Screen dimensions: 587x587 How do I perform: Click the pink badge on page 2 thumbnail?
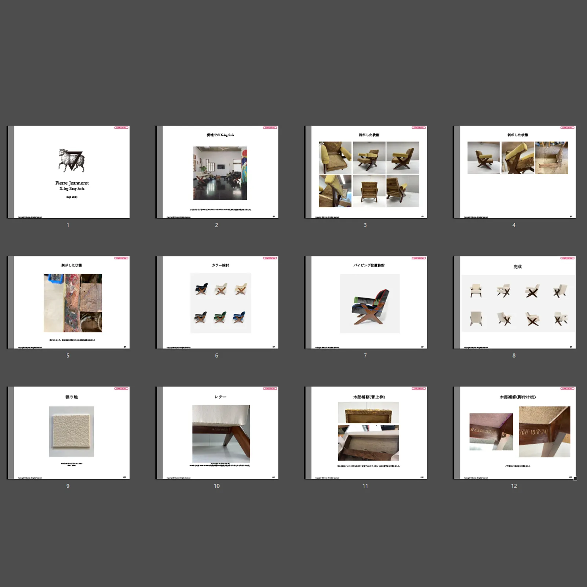coord(270,128)
